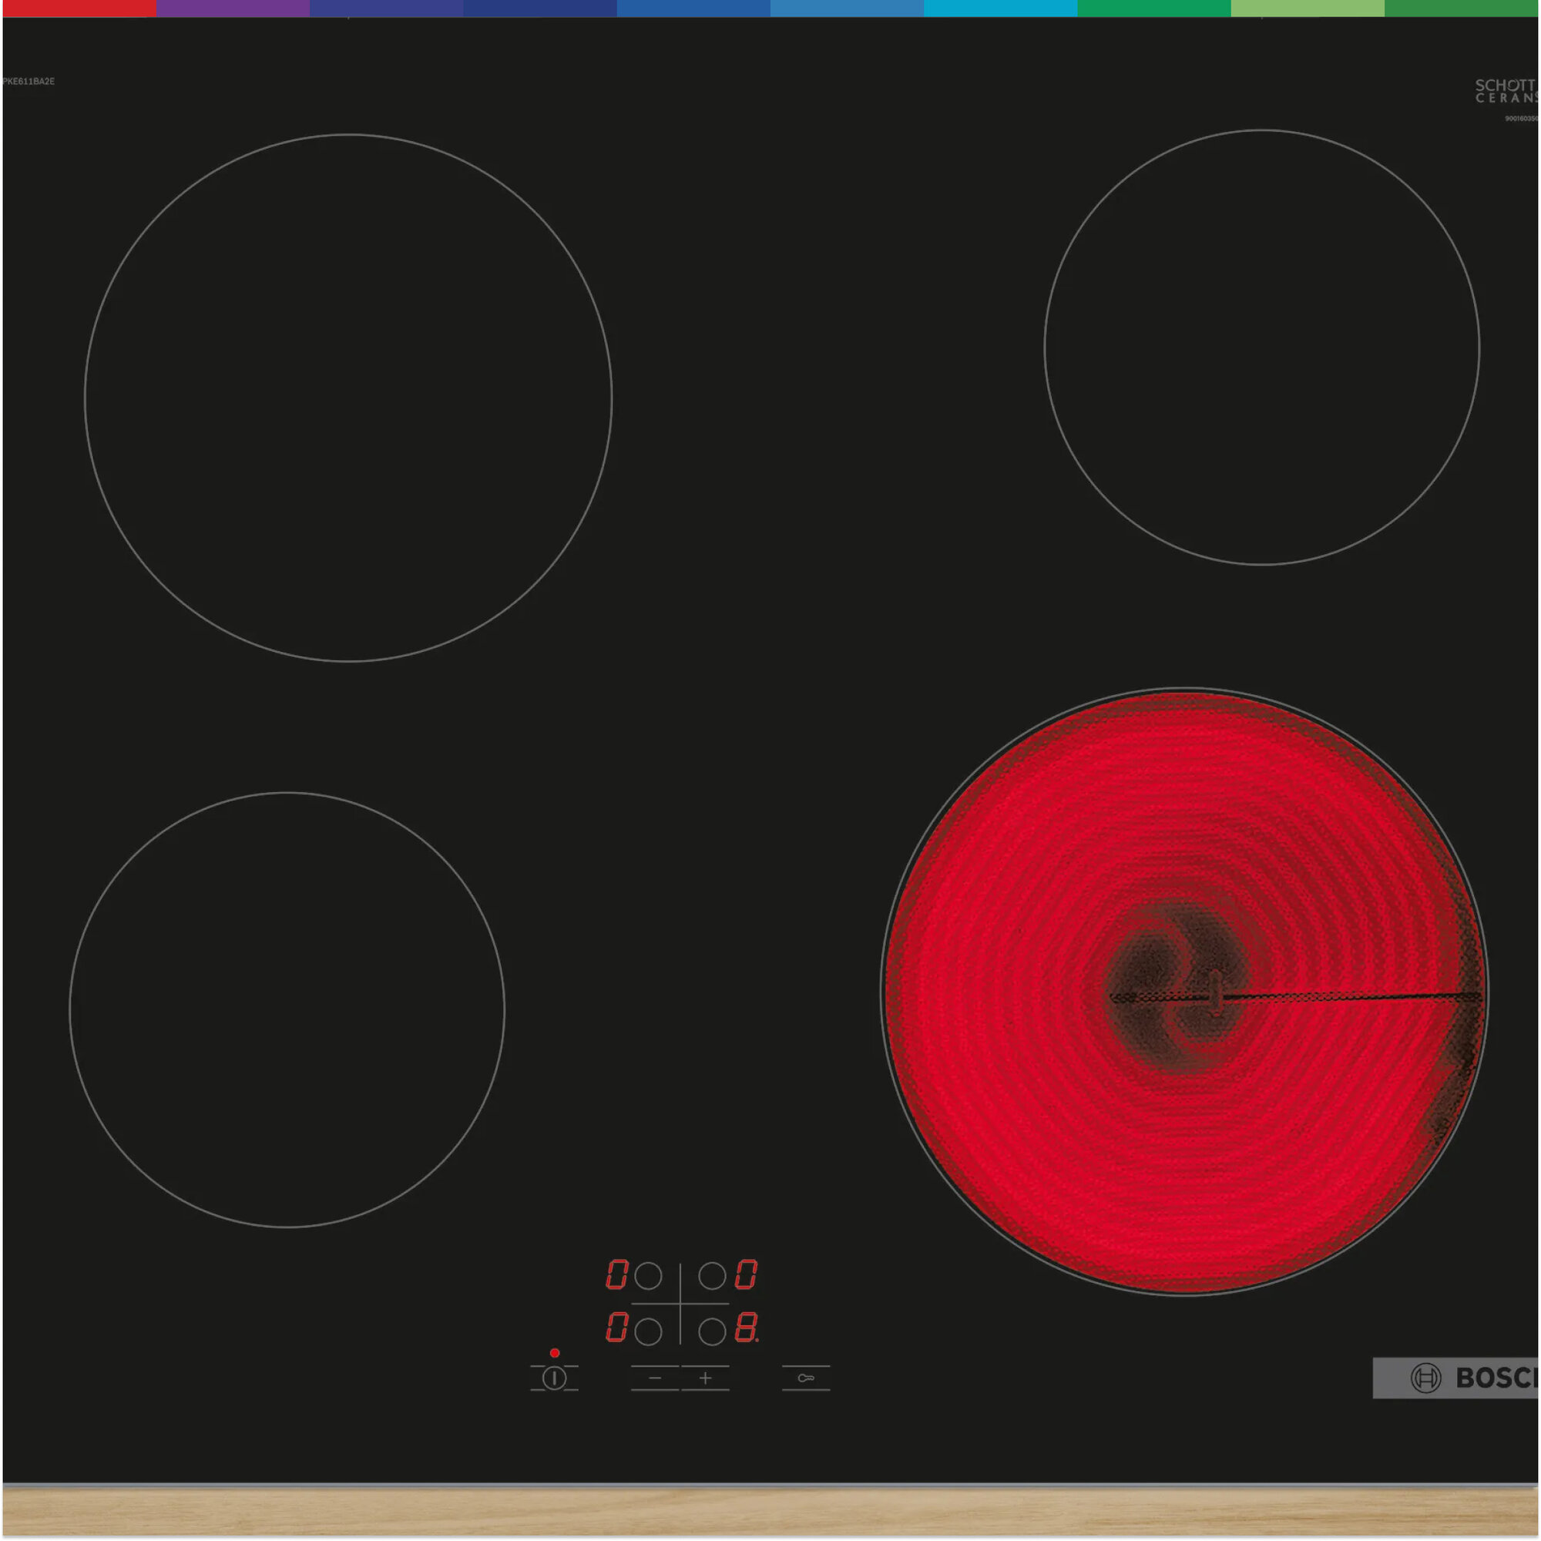
Task: Select the front-right zone selector circle
Action: pos(712,1331)
